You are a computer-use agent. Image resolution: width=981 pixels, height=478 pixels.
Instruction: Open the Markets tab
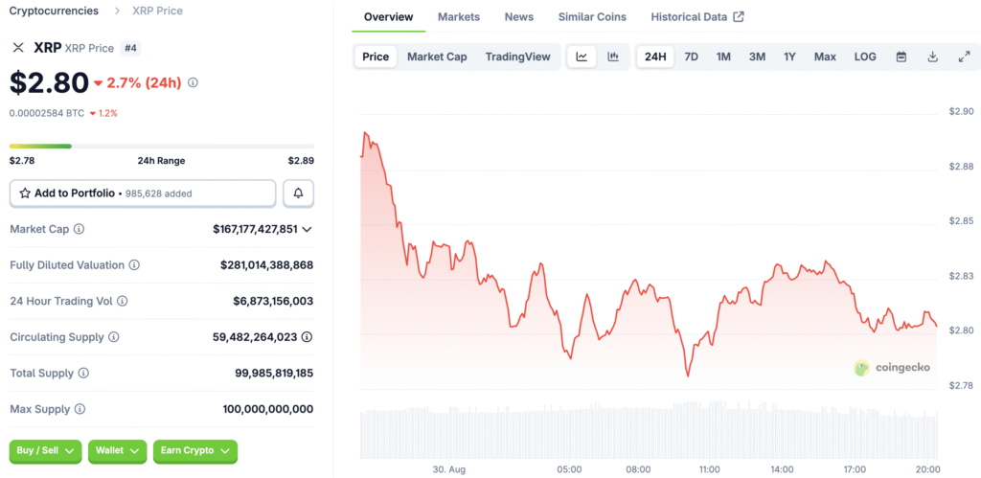click(459, 17)
